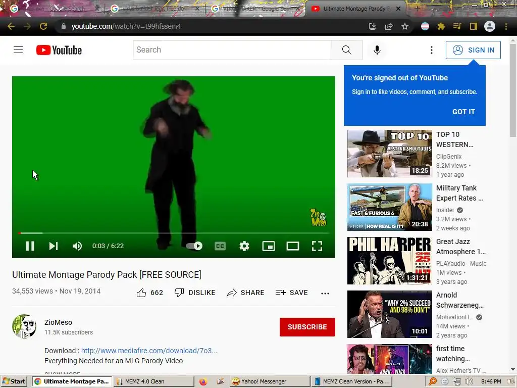Enter full screen mode

[317, 246]
